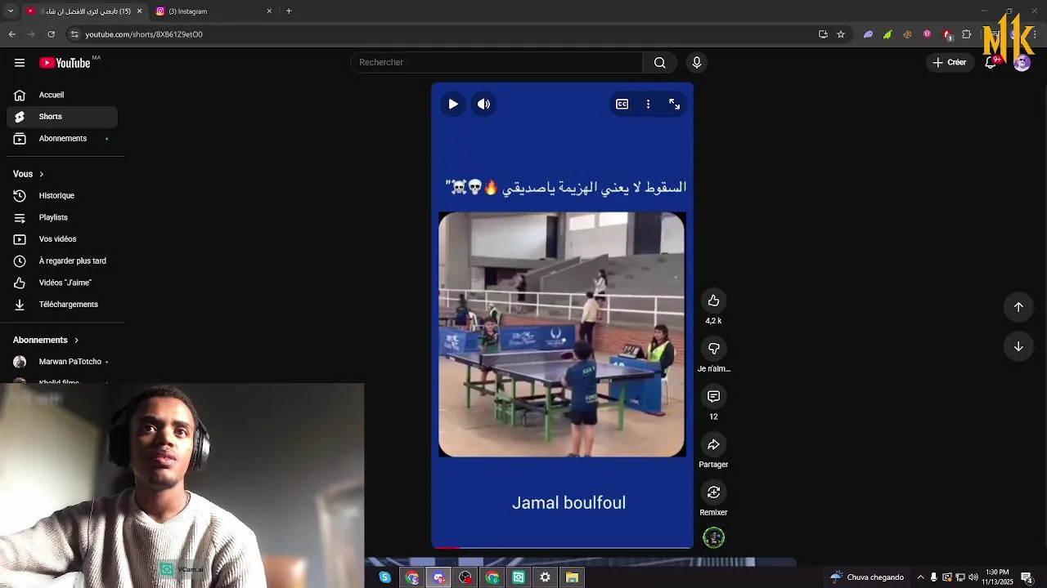This screenshot has height=588, width=1047.
Task: Open the Windows notification center
Action: (1027, 577)
